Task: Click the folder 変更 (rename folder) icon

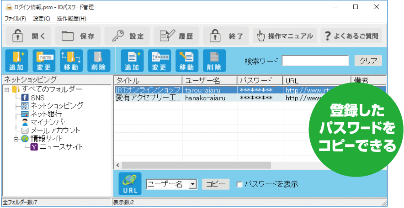Action: click(x=44, y=61)
